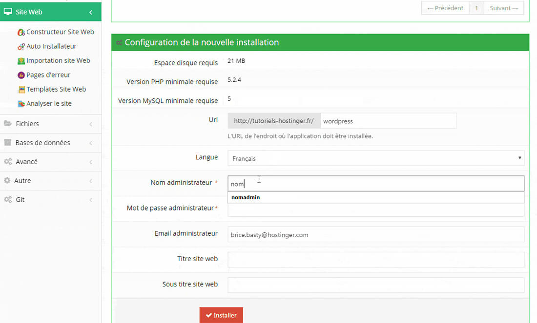Screen dimensions: 537x323
Task: Click the Url path field containing wordpress
Action: point(388,121)
